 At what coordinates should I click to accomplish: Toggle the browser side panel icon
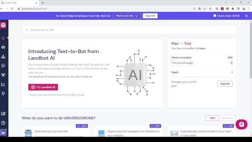coord(238,9)
